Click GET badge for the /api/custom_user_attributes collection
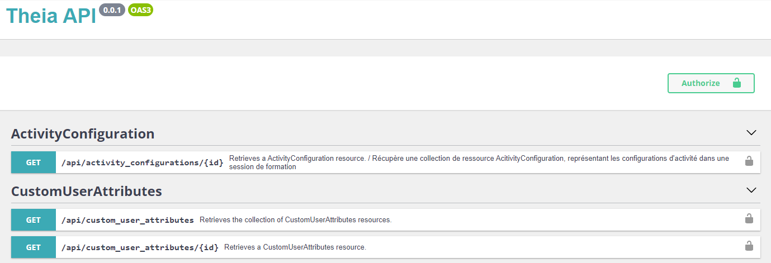The image size is (771, 263). (34, 220)
